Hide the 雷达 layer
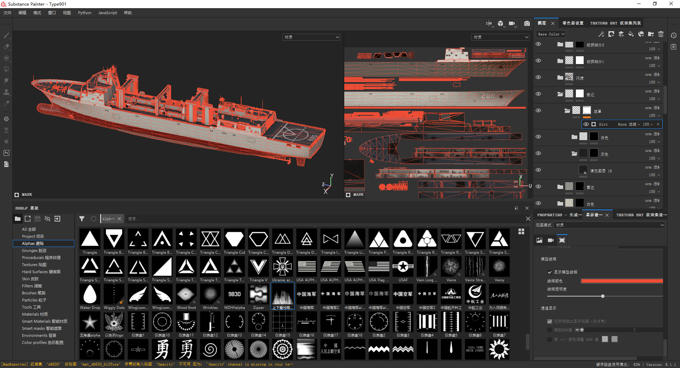680x368 pixels. (x=538, y=186)
